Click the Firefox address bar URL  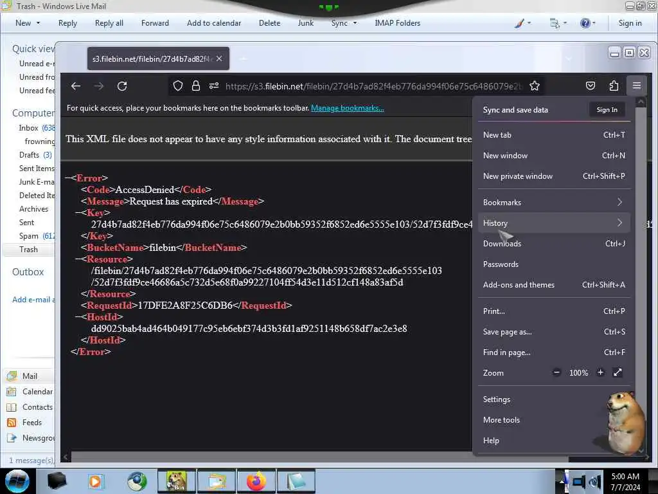tap(373, 86)
